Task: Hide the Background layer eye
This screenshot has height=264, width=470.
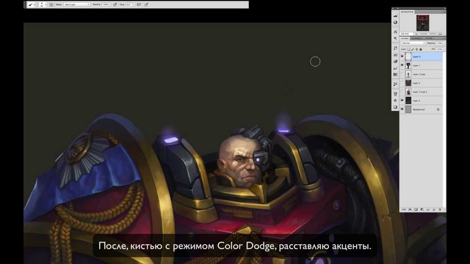Action: pyautogui.click(x=402, y=109)
